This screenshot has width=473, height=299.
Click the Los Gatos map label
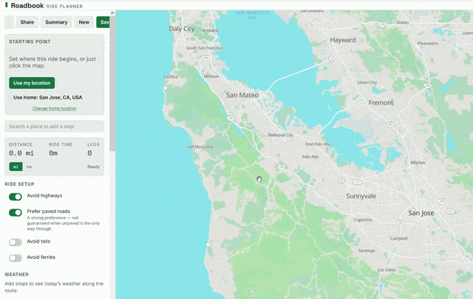tap(387, 269)
